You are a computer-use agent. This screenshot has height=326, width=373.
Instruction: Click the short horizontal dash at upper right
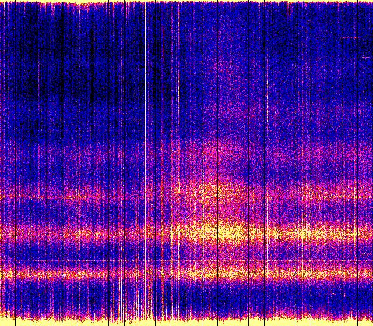351,38
